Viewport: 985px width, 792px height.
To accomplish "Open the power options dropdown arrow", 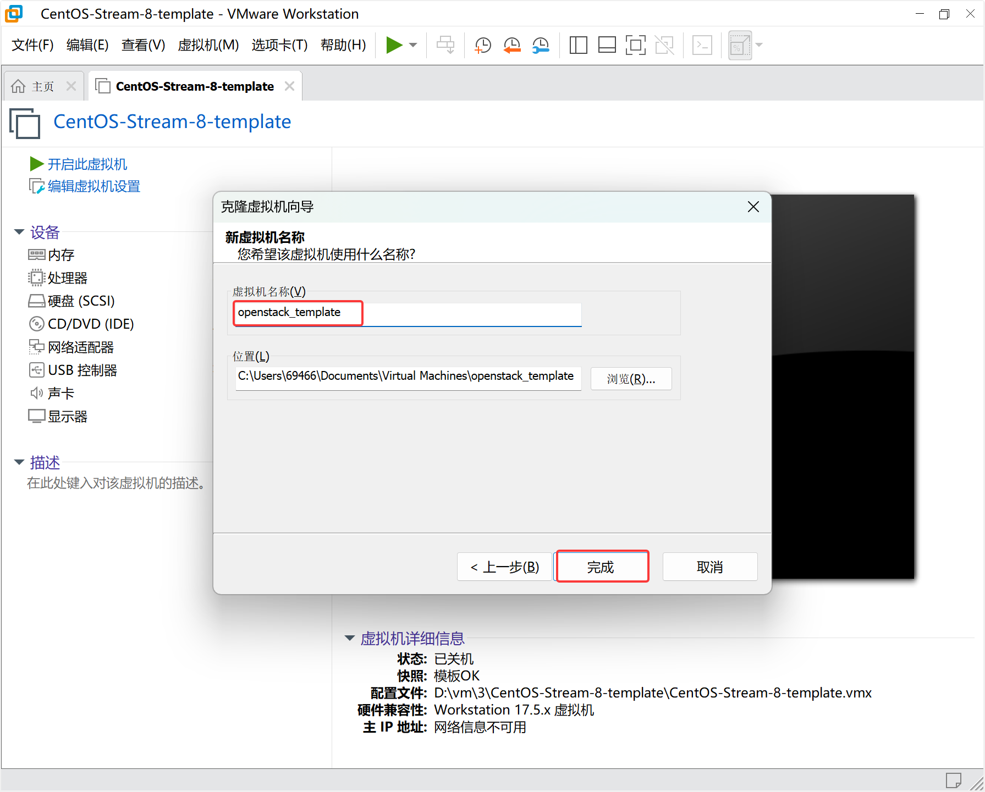I will (x=414, y=45).
